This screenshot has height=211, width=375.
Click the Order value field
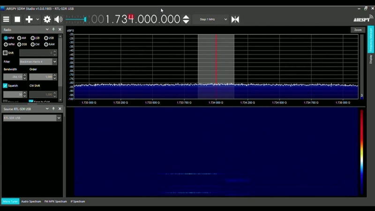click(41, 77)
